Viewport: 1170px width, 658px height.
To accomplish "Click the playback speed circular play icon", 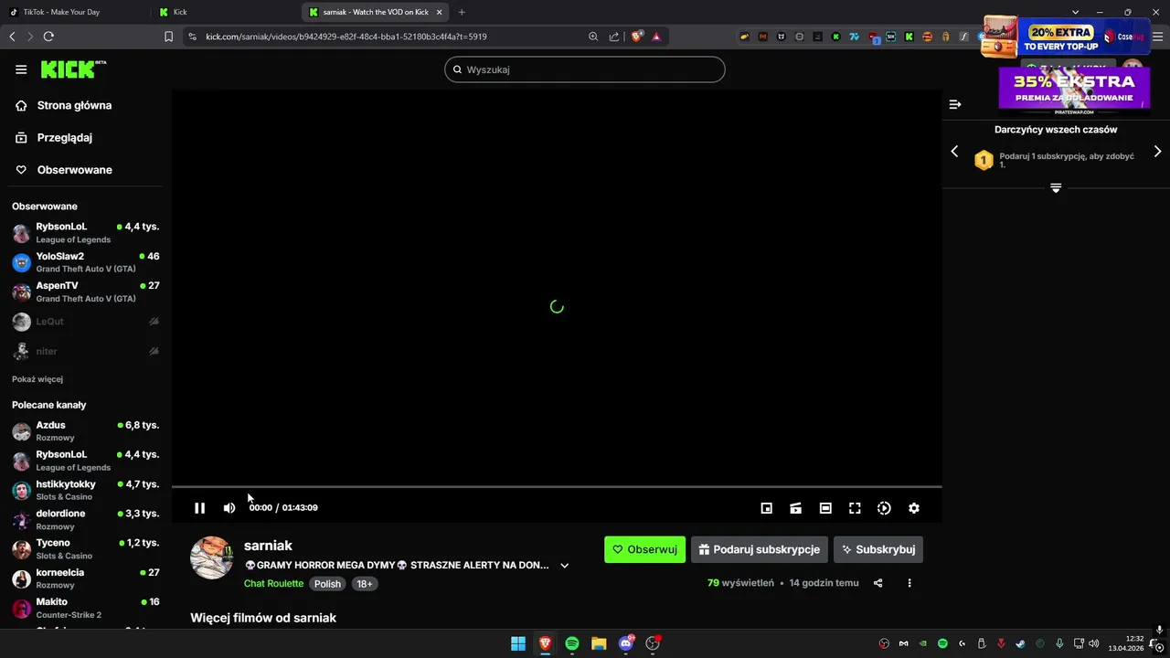I will 884,508.
